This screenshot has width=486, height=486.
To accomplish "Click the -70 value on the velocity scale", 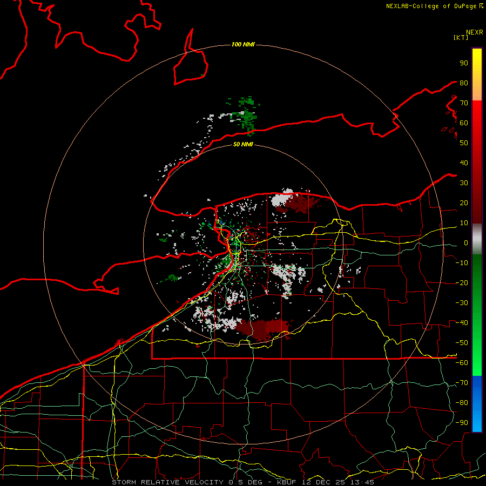I will point(462,383).
